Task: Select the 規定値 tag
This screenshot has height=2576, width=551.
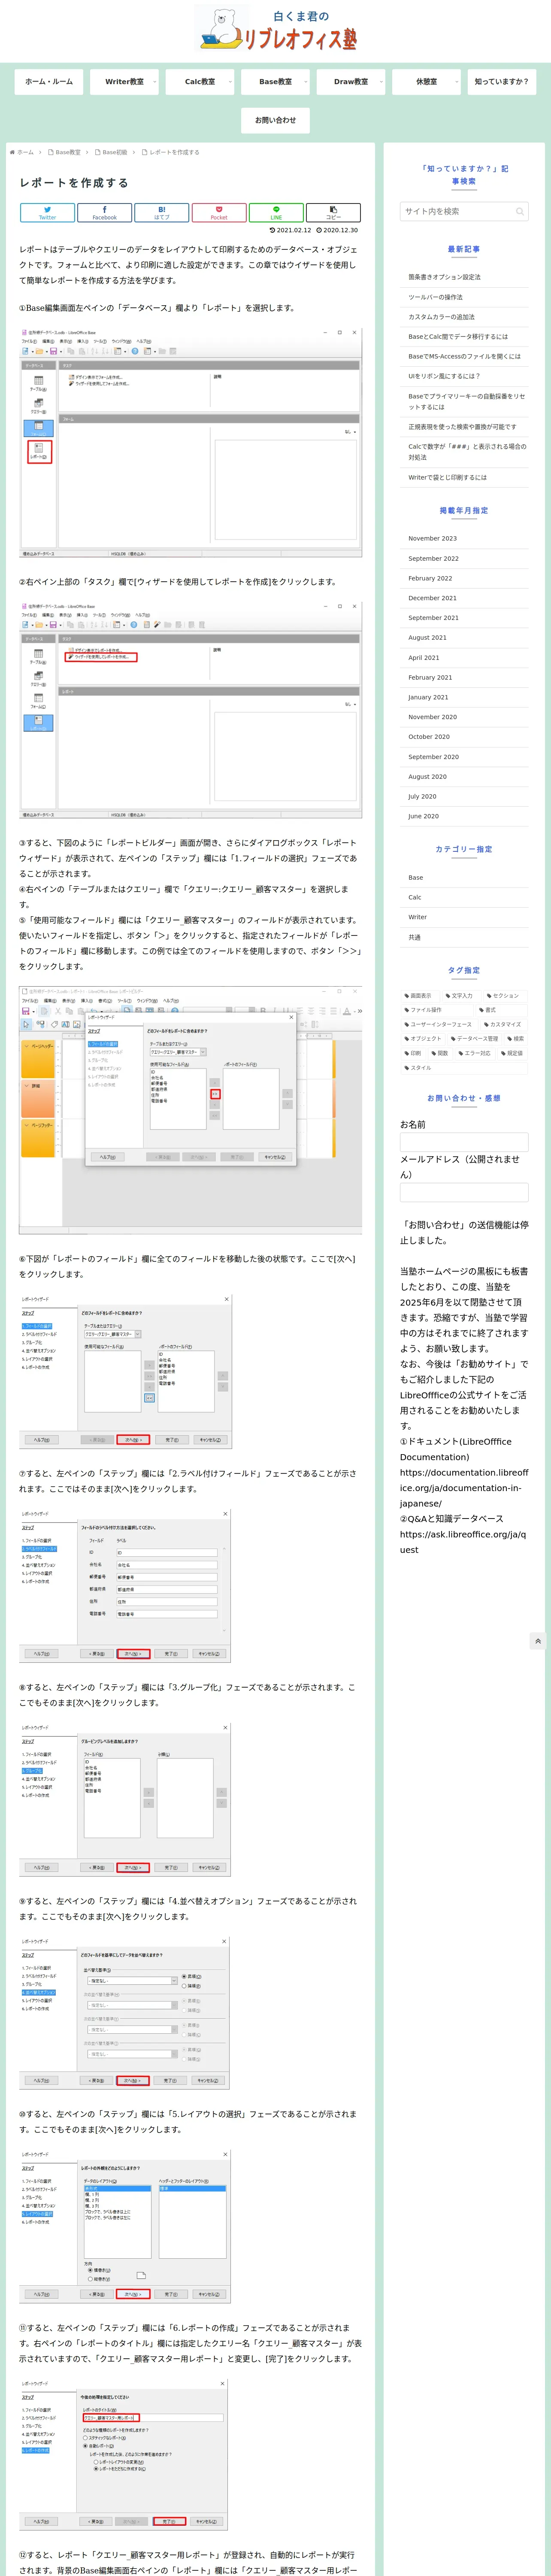Action: pyautogui.click(x=512, y=1053)
